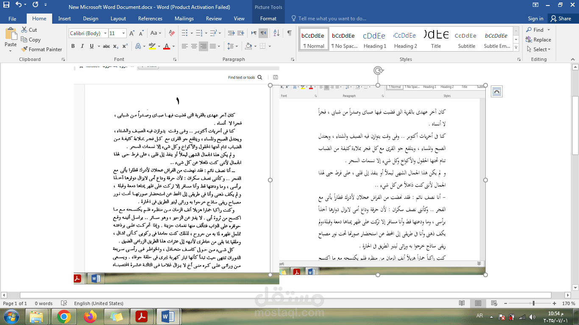Open Layout Options beside the selected picture
This screenshot has height=325, width=579.
click(x=497, y=91)
